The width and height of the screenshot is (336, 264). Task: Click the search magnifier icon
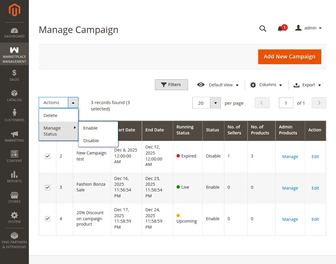262,28
